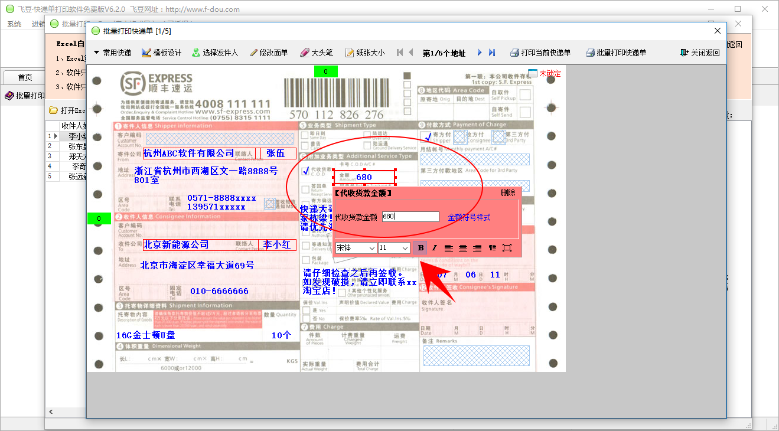This screenshot has height=431, width=779.
Task: Click the 10个 quantity text
Action: click(281, 335)
